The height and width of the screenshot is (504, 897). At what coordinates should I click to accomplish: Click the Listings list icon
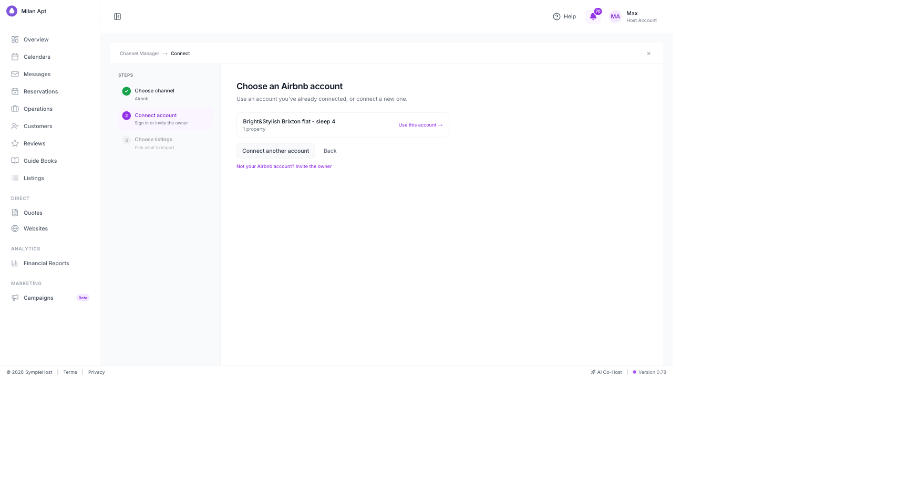click(x=15, y=178)
